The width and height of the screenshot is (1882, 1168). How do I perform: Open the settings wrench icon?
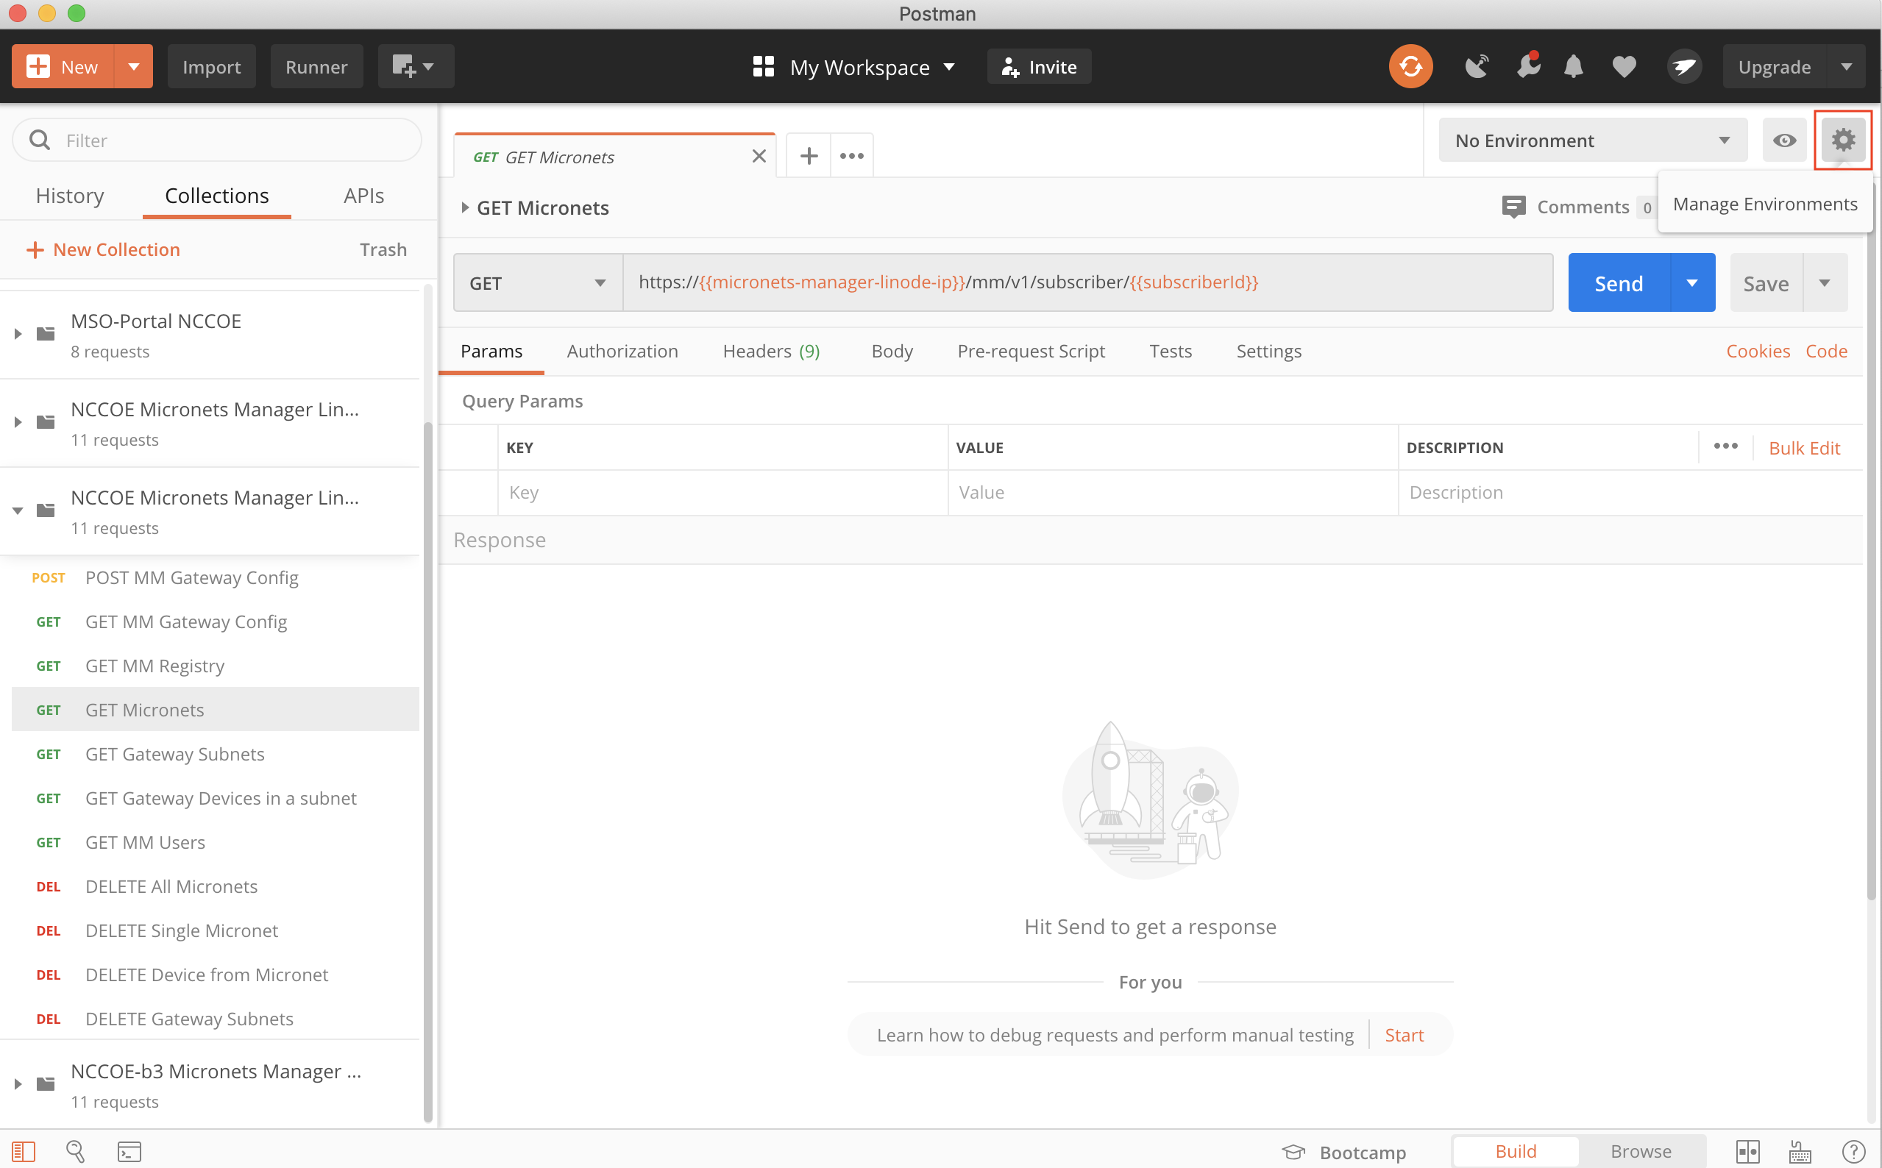tap(1527, 66)
